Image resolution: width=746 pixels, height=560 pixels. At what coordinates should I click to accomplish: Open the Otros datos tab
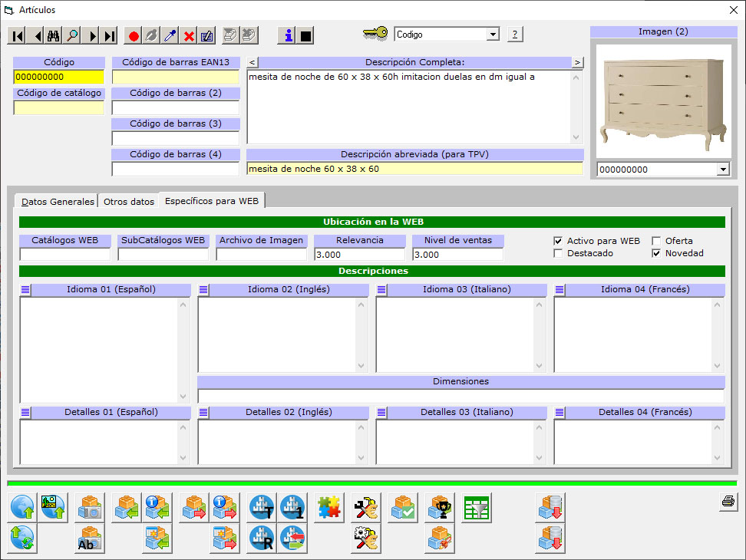coord(129,202)
